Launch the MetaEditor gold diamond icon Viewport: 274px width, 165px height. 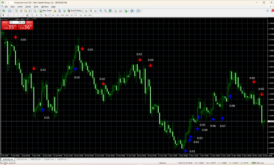point(55,11)
